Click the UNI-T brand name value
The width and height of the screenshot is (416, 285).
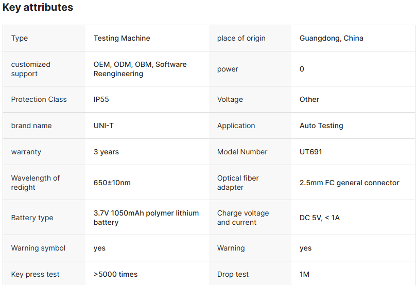point(103,126)
